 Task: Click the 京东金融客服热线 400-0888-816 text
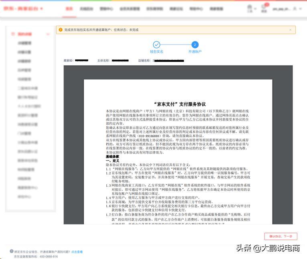(x=36, y=257)
